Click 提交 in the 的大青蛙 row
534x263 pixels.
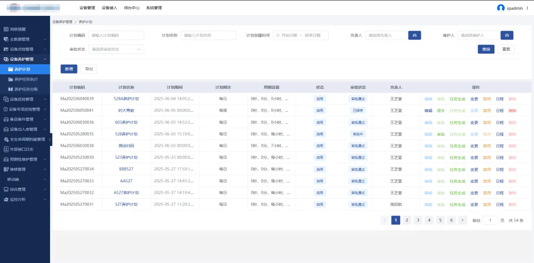441,111
